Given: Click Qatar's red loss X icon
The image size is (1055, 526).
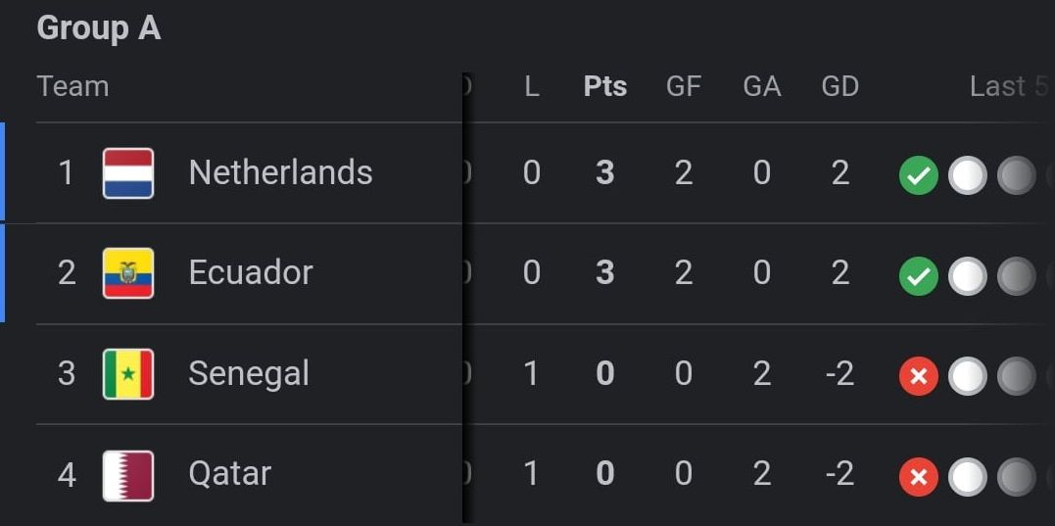Looking at the screenshot, I should [918, 477].
